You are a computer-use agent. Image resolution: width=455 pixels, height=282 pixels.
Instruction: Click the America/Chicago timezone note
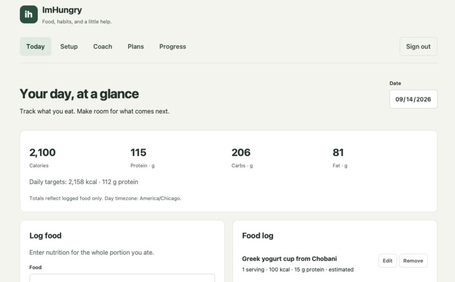pos(106,198)
